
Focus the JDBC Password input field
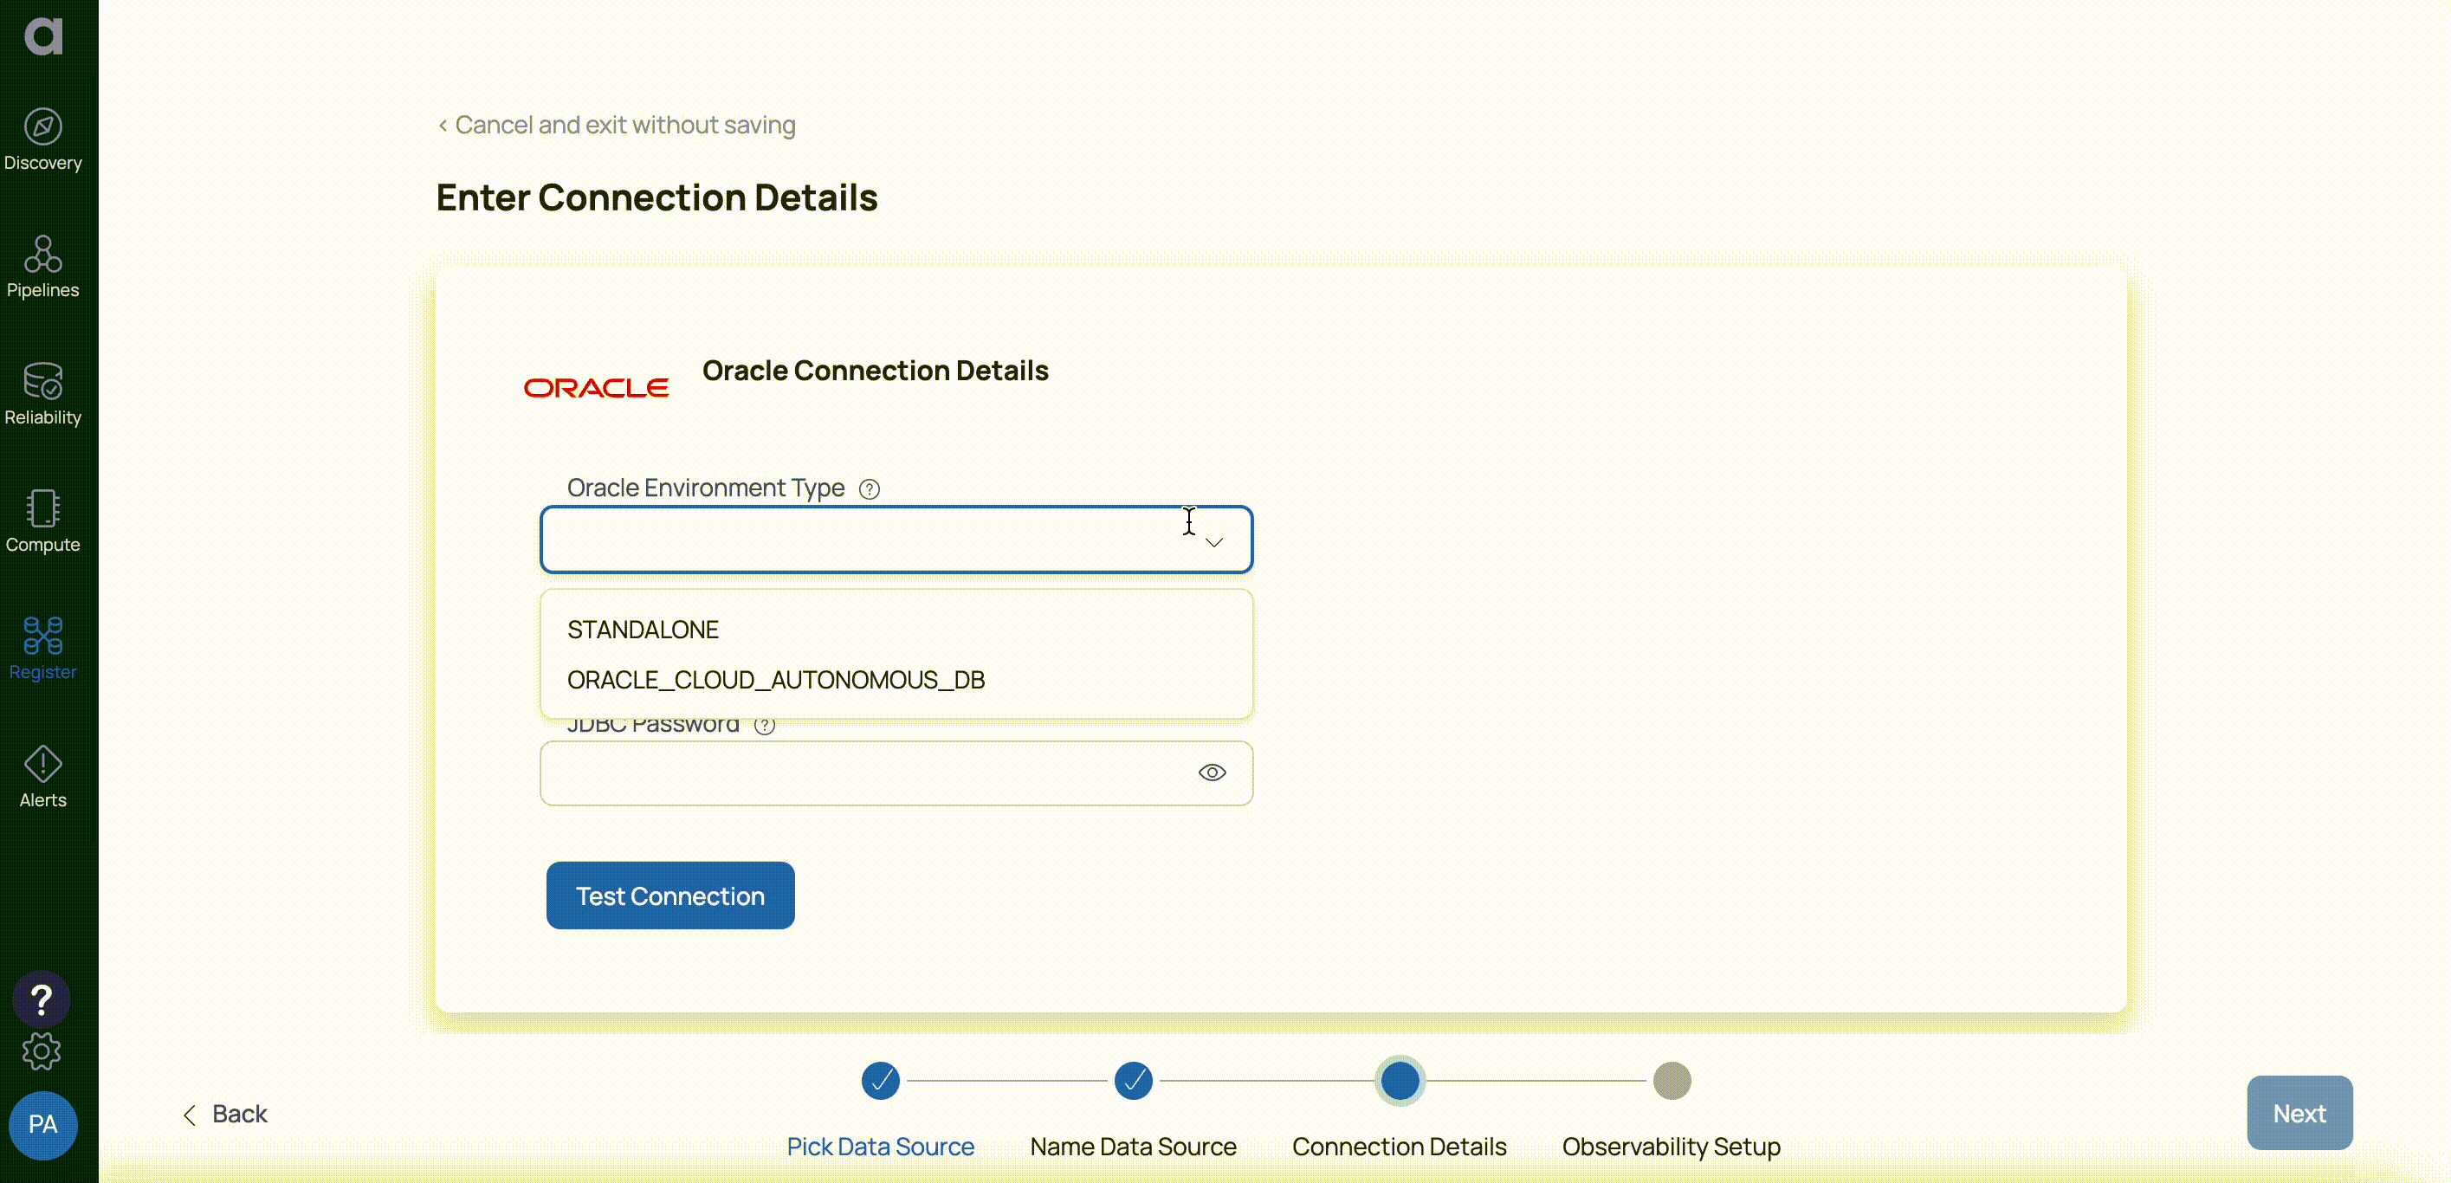(x=896, y=773)
